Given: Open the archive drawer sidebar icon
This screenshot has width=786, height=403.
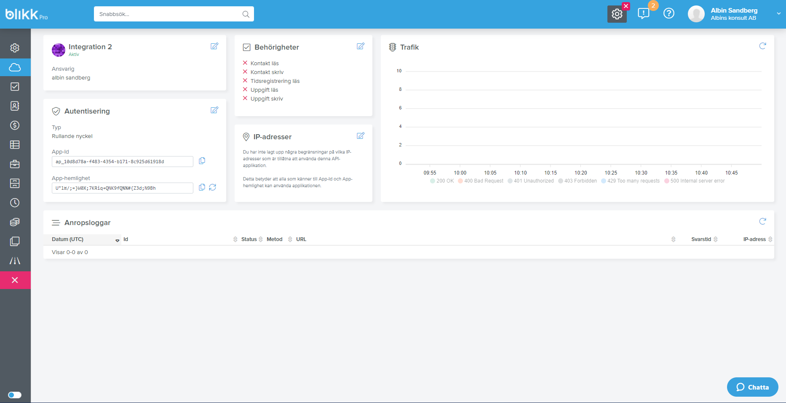Looking at the screenshot, I should coord(15,183).
